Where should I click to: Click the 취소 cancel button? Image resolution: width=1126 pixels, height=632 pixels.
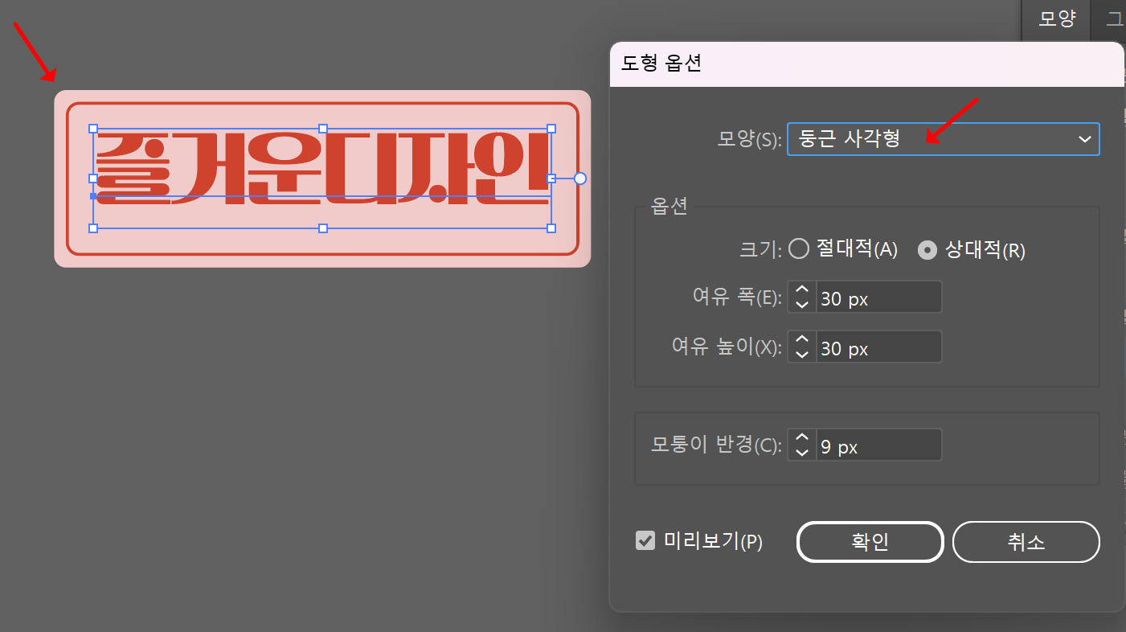click(1026, 541)
